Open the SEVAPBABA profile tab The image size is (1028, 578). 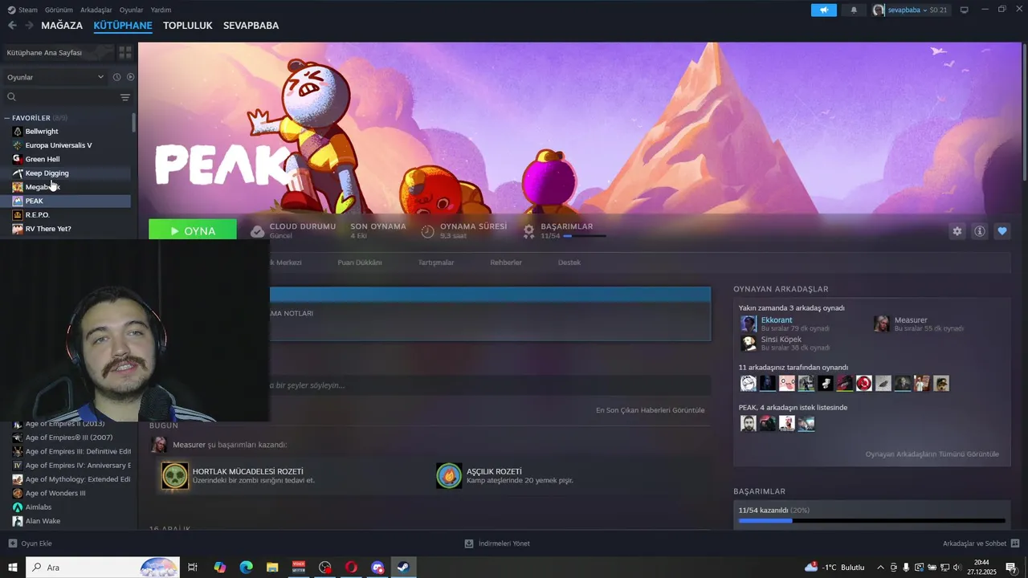tap(251, 26)
